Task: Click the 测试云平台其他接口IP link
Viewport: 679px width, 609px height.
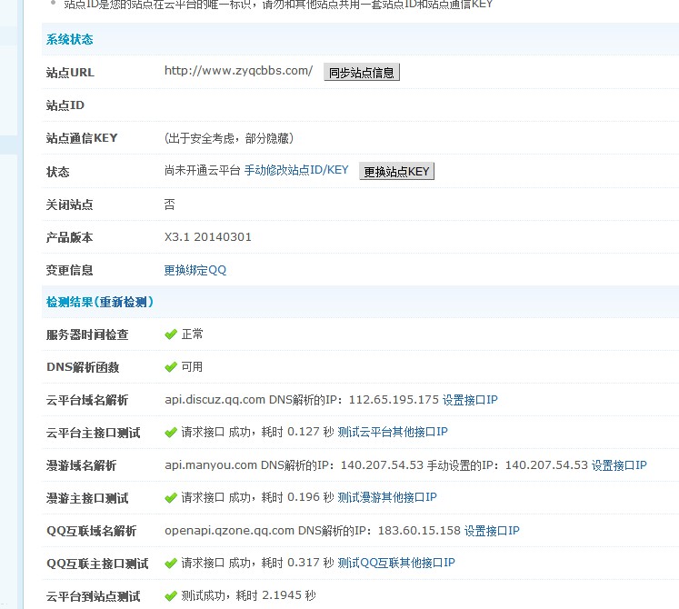Action: click(393, 432)
